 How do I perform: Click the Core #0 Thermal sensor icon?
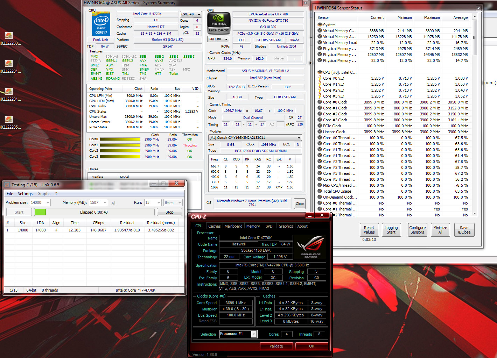(x=320, y=203)
